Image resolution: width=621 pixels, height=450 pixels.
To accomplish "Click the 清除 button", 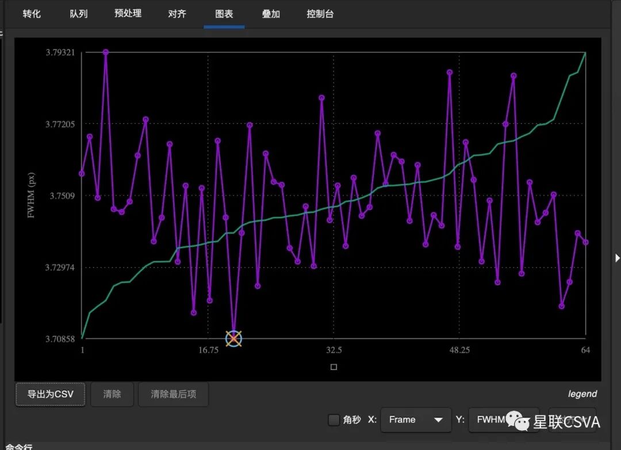I will [x=112, y=394].
